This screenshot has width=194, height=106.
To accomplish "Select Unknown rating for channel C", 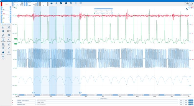I will 191,105.
